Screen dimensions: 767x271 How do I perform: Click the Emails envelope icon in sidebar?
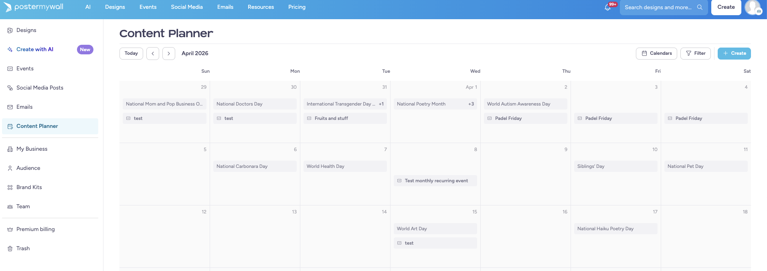(x=10, y=107)
